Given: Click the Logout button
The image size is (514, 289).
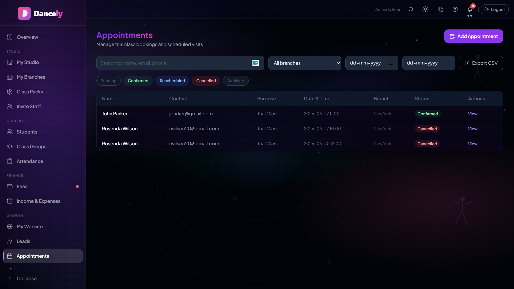Looking at the screenshot, I should click(x=495, y=9).
